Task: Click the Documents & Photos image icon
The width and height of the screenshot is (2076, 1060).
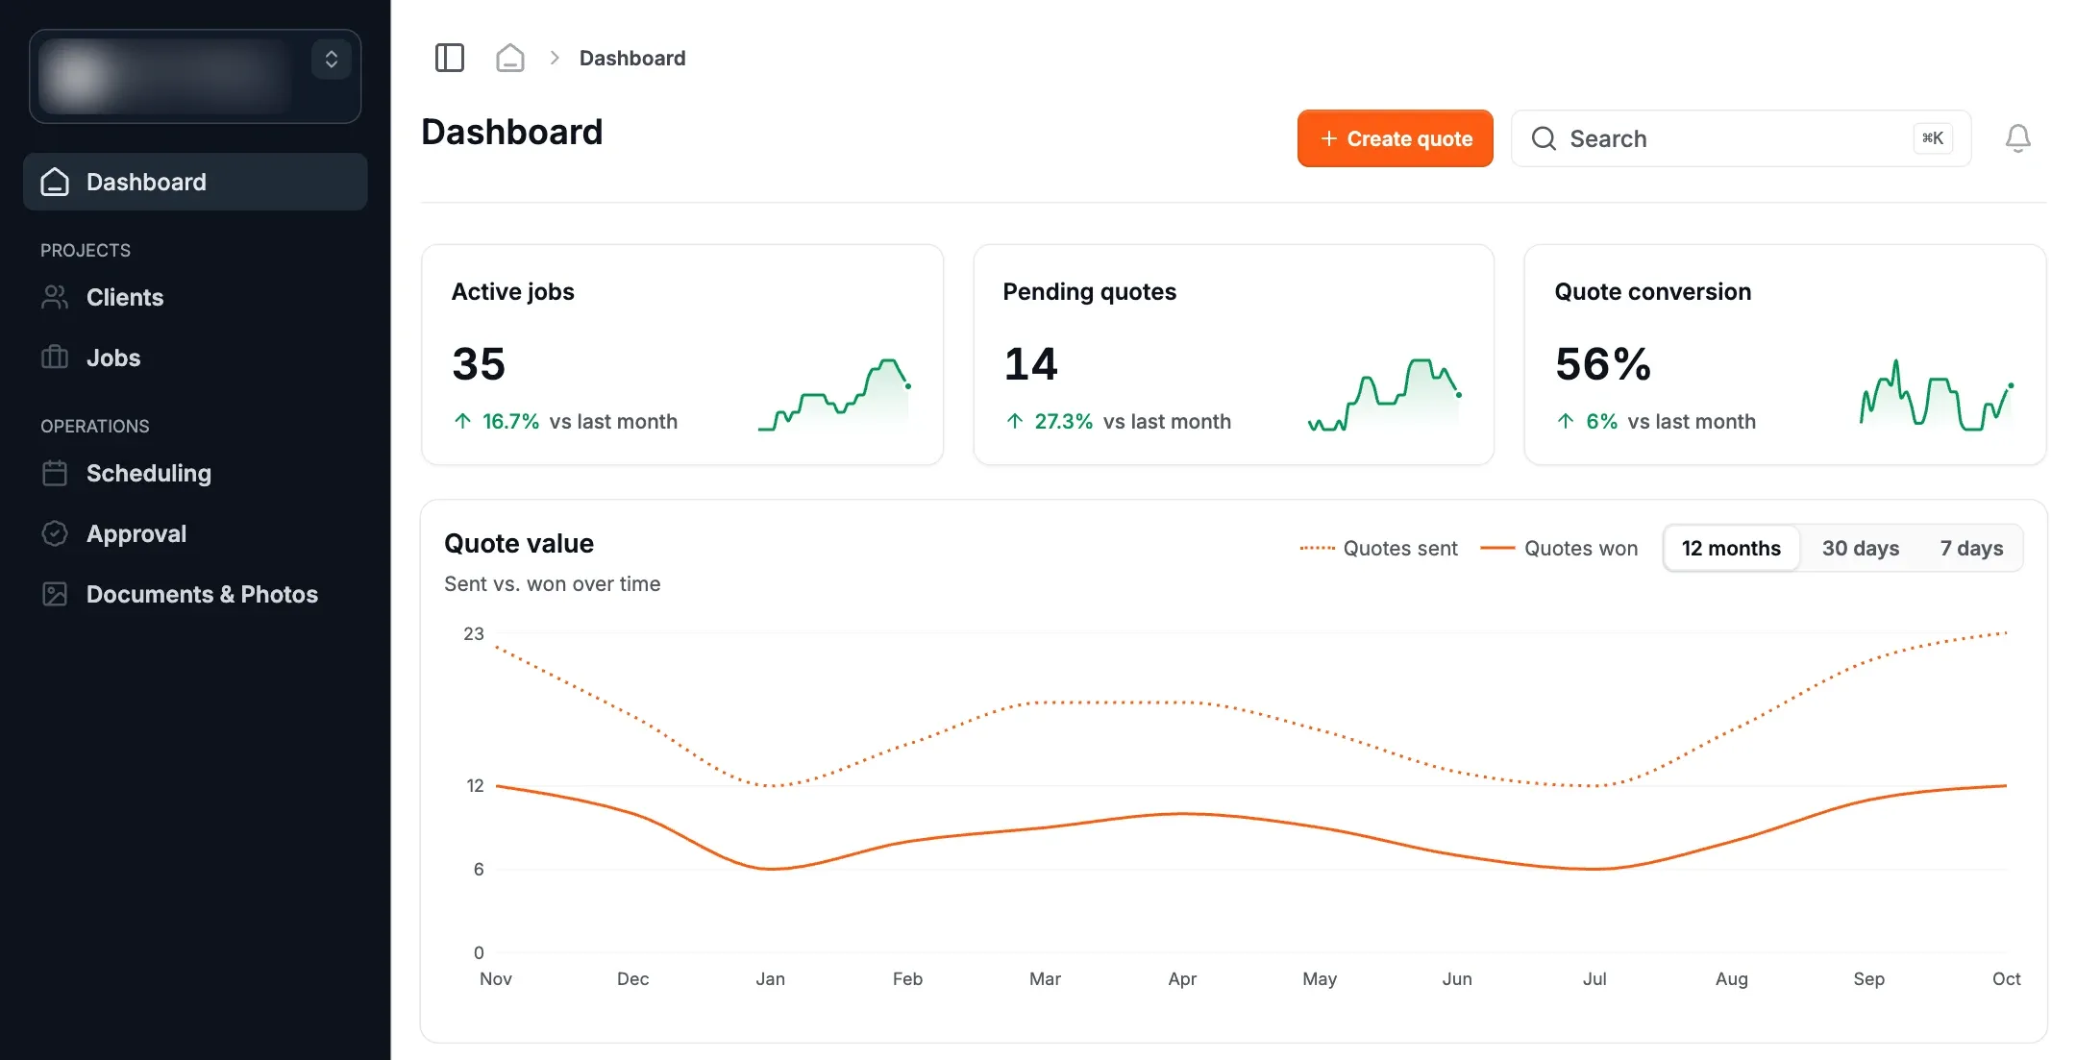Action: tap(55, 594)
